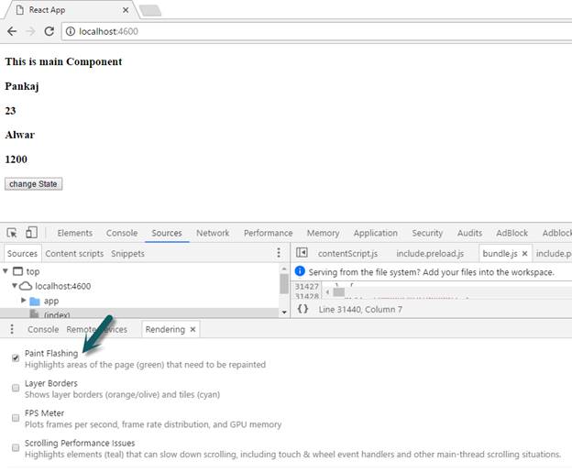Close the bundle.js file tab
Image resolution: width=572 pixels, height=472 pixels.
pos(524,254)
